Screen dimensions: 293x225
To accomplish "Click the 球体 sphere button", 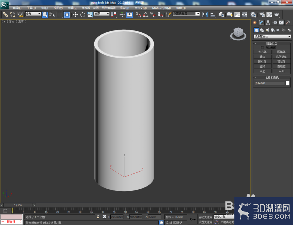I will (x=262, y=57).
